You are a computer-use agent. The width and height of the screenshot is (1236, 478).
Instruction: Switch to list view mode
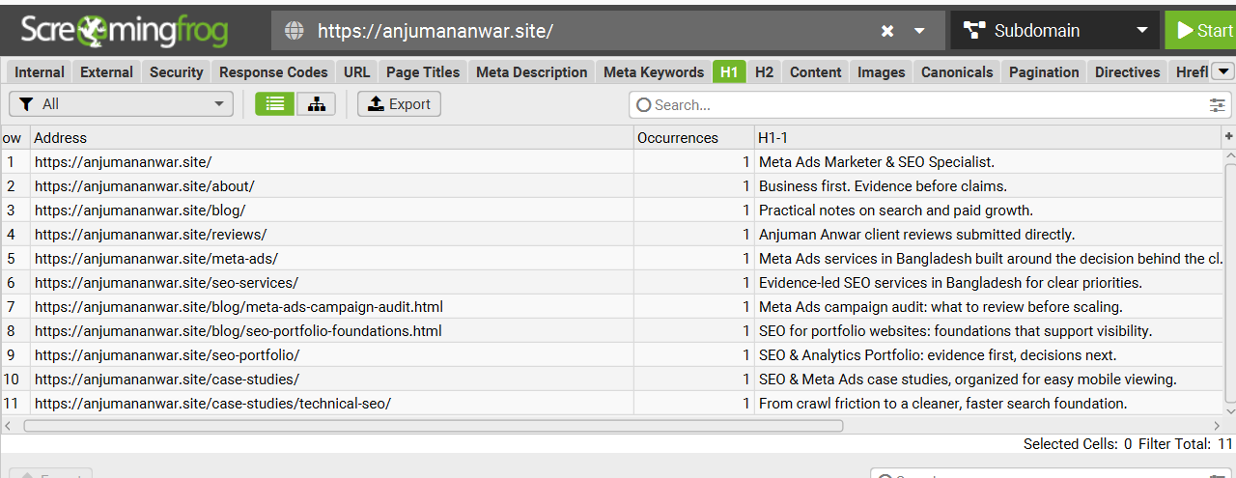(x=275, y=103)
